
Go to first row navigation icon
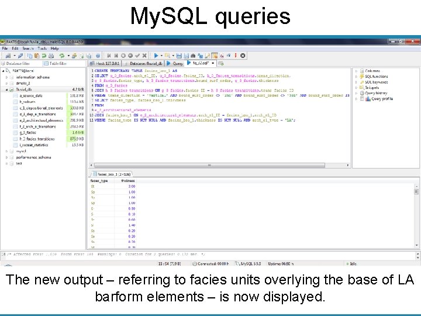pos(109,56)
